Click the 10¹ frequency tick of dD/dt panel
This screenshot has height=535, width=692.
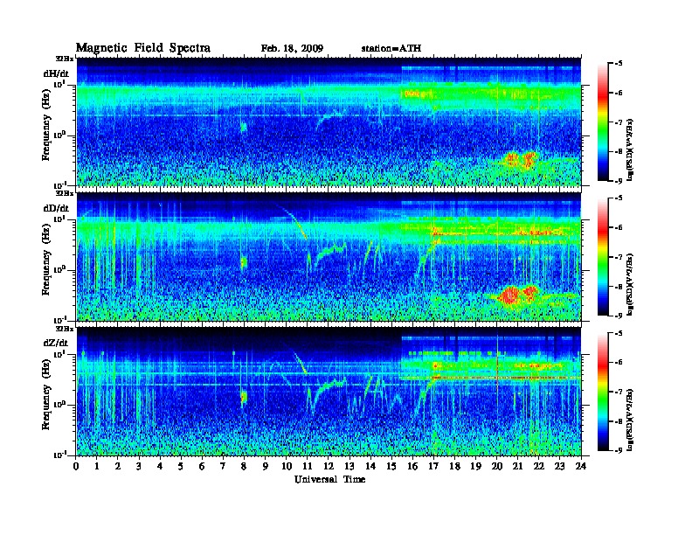click(59, 219)
